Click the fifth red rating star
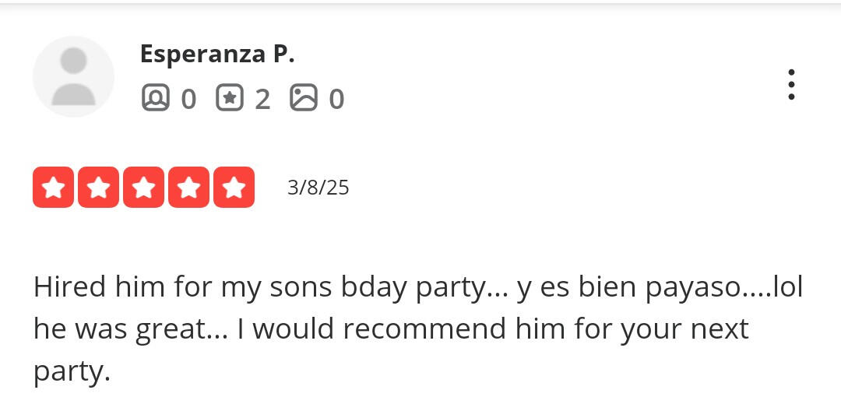Image resolution: width=841 pixels, height=411 pixels. coord(234,188)
